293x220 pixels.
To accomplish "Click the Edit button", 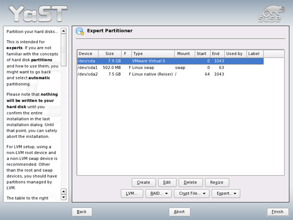I will [167, 182].
